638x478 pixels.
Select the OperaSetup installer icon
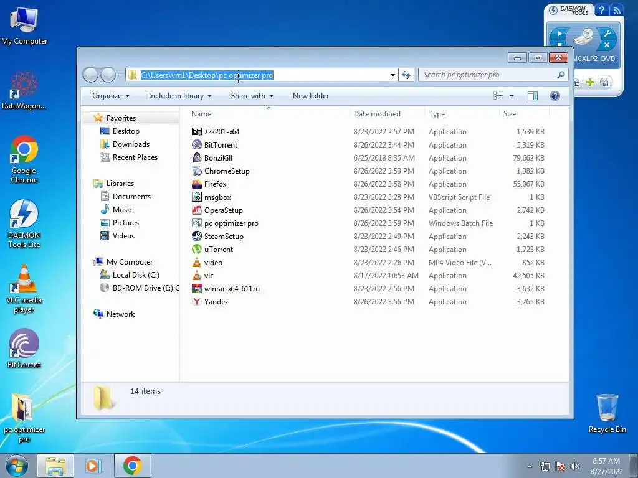(x=196, y=210)
